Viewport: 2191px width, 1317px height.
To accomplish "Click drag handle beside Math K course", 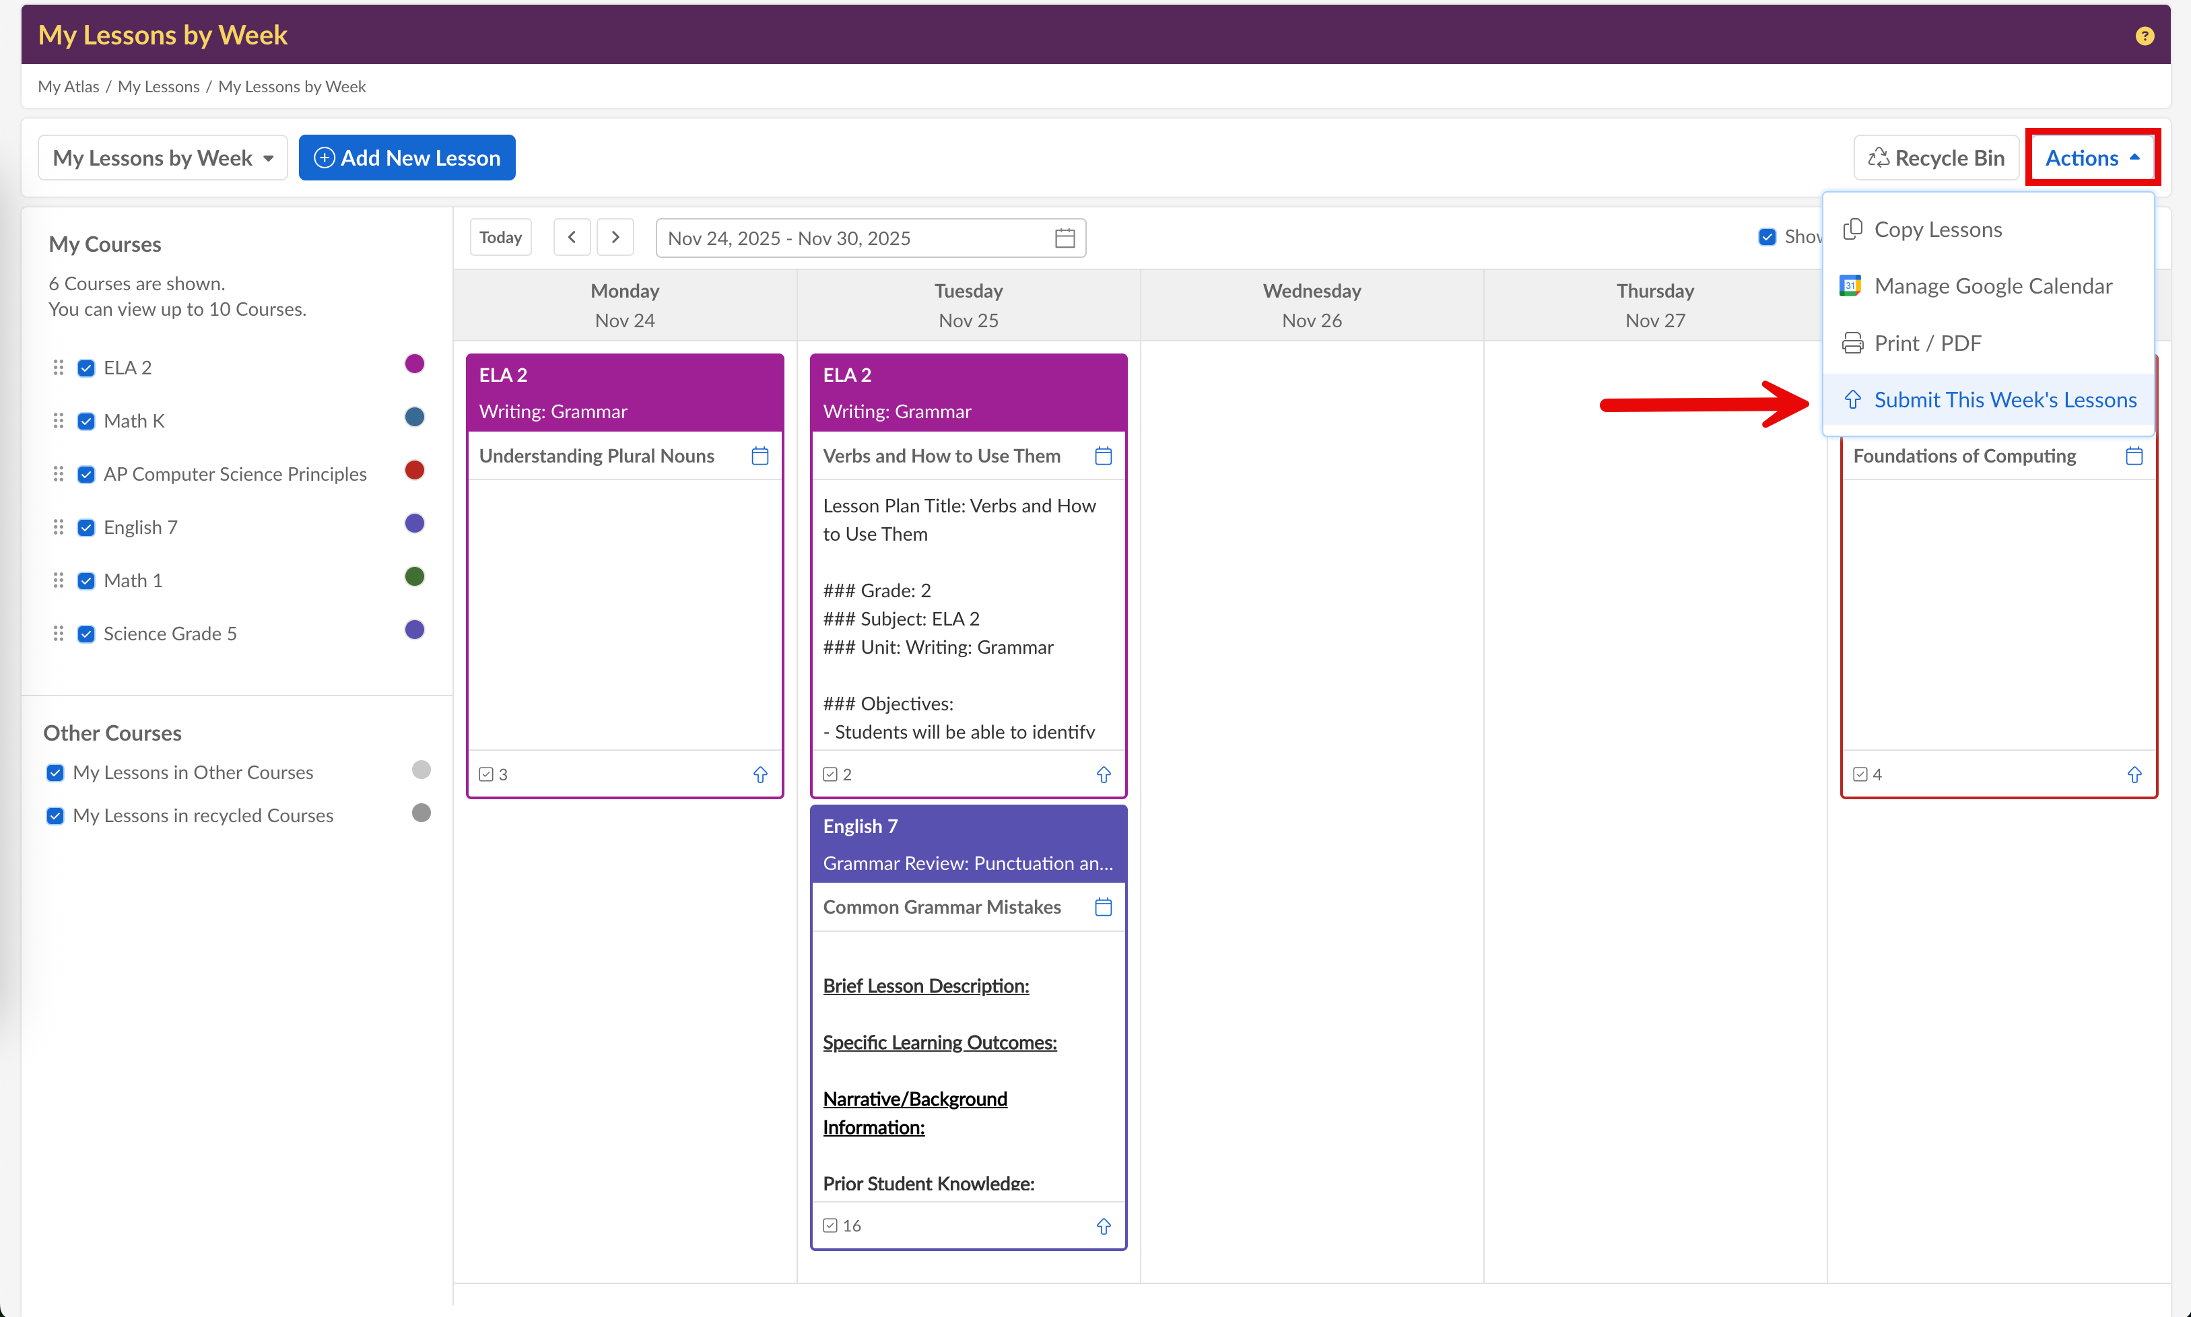I will pyautogui.click(x=59, y=421).
